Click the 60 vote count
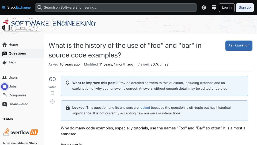Viewport: 257px width, 145px height. pos(52,79)
